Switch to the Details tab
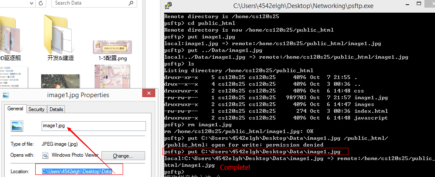This screenshot has height=177, width=435. tap(56, 109)
